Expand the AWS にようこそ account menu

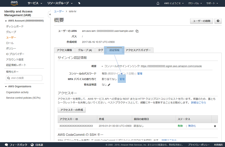tap(174, 3)
